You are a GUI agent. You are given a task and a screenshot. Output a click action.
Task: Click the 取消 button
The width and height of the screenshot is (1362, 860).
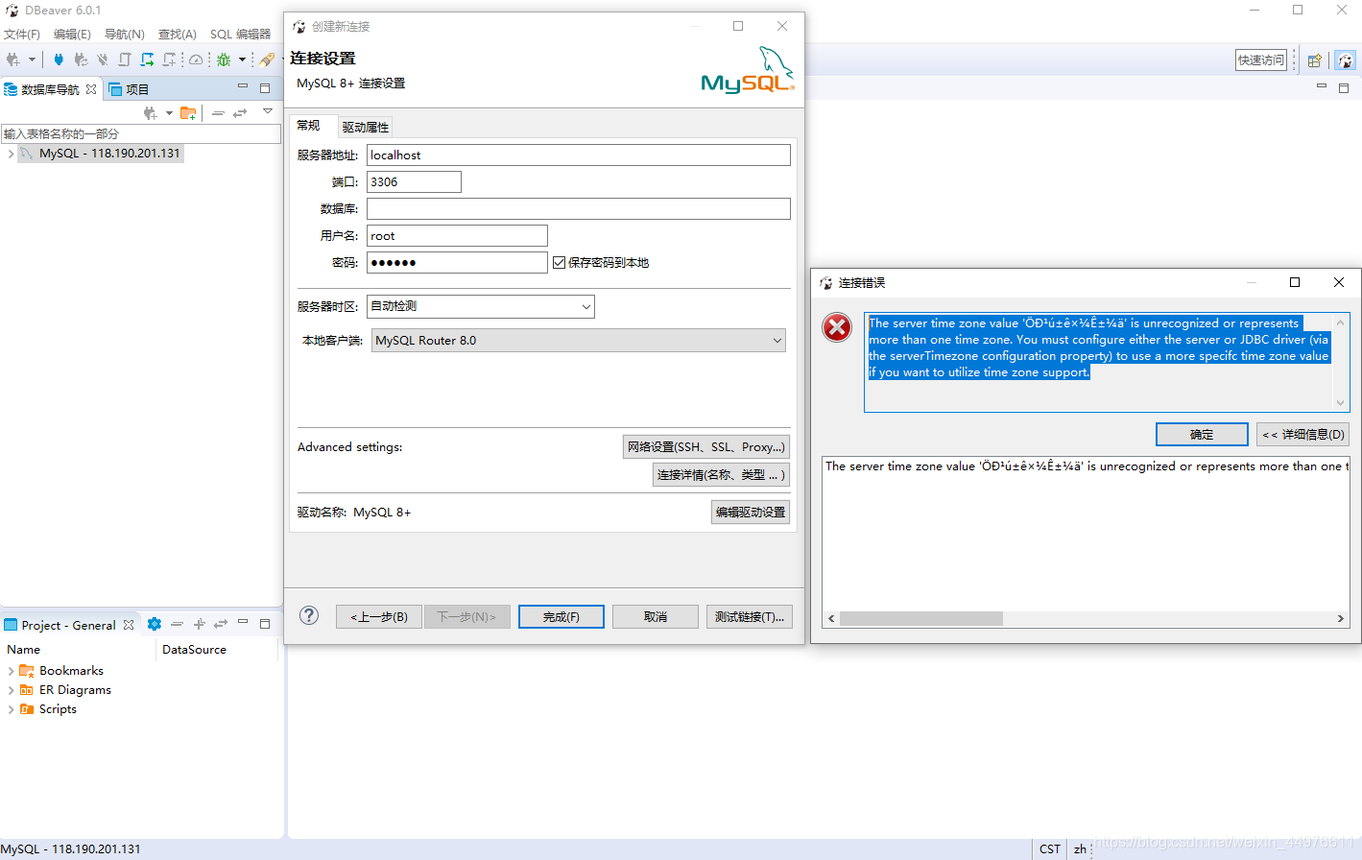[x=656, y=616]
